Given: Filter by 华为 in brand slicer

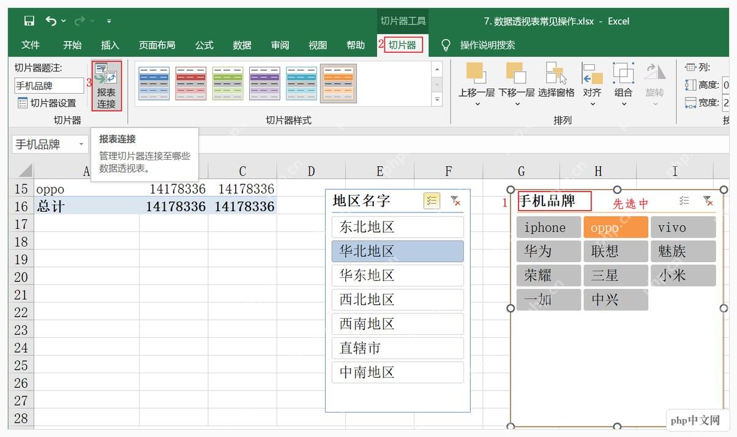Looking at the screenshot, I should [548, 251].
